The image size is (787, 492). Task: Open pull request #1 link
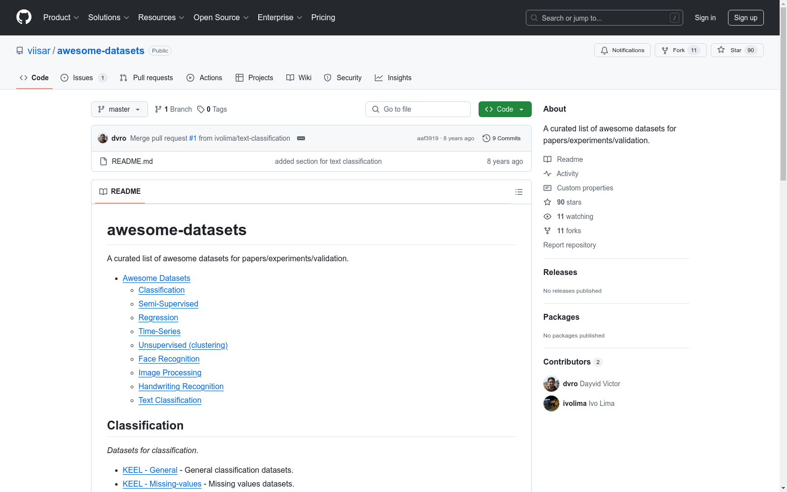coord(193,138)
